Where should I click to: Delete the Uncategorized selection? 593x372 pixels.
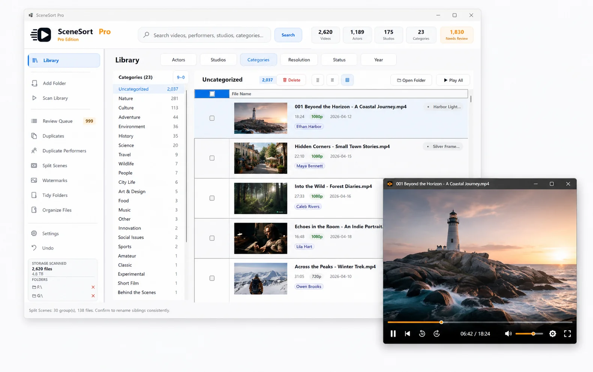coord(292,80)
